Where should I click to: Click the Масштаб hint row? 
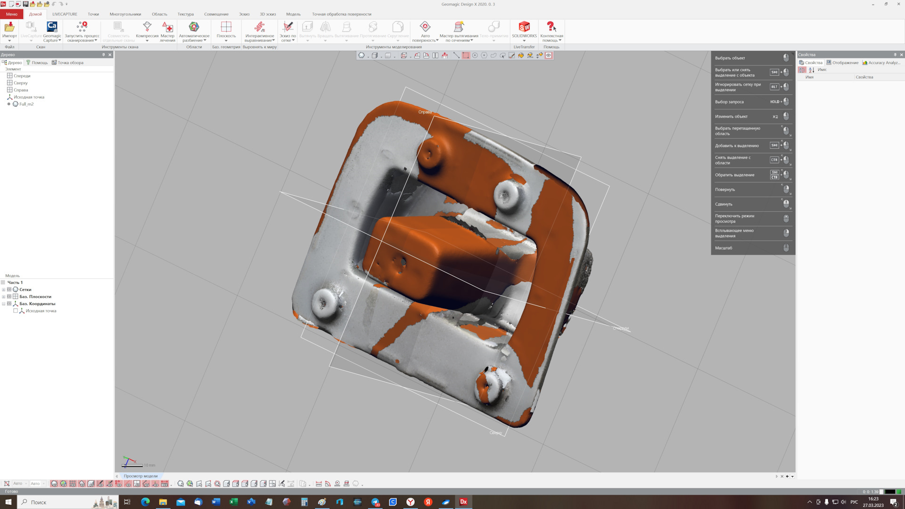click(752, 248)
